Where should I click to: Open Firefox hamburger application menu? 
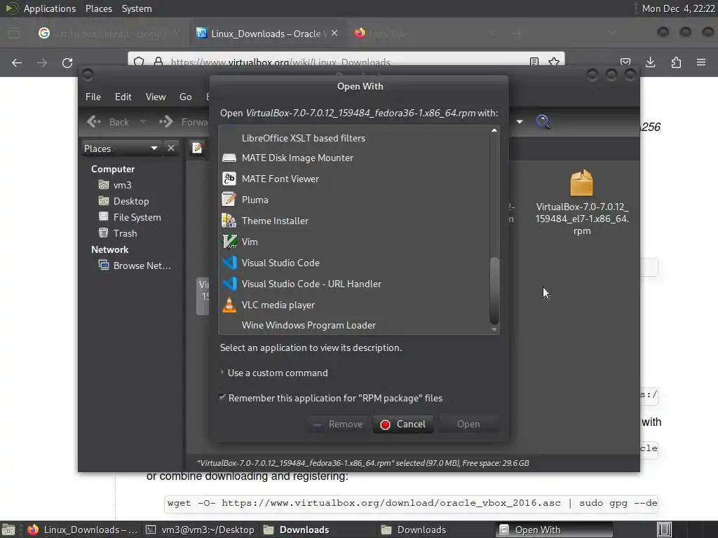coord(701,62)
